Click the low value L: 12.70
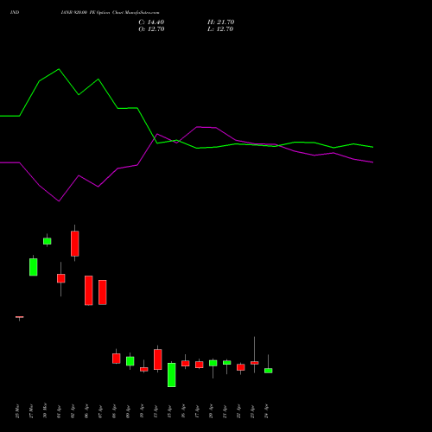Image resolution: width=432 pixels, height=432 pixels. click(x=220, y=29)
